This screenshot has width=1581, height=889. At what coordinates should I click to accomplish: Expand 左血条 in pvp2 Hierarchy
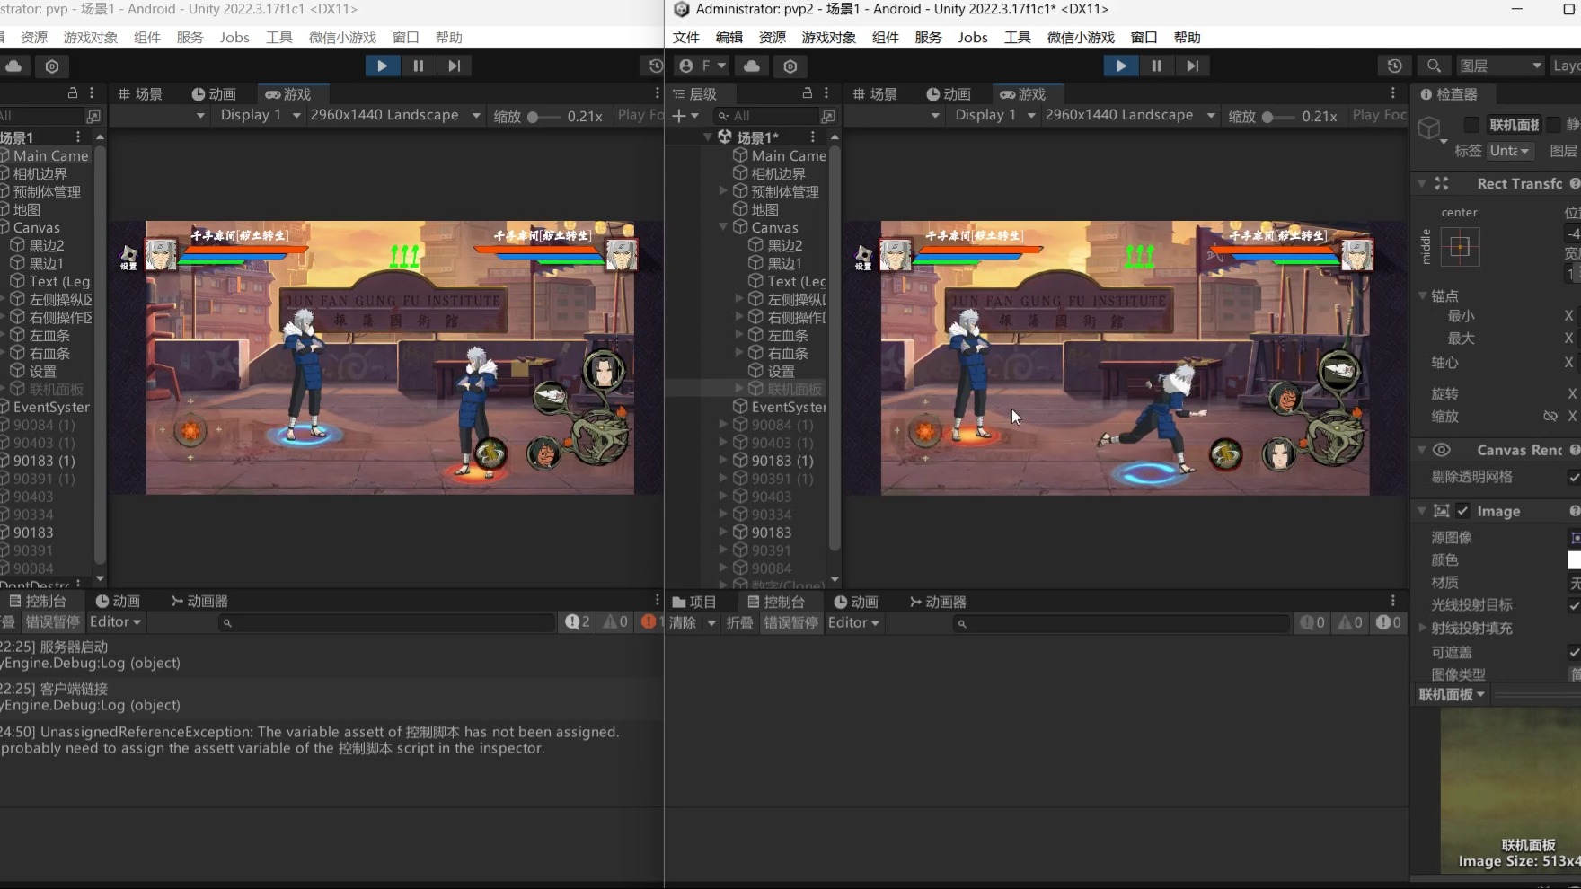[x=739, y=335]
